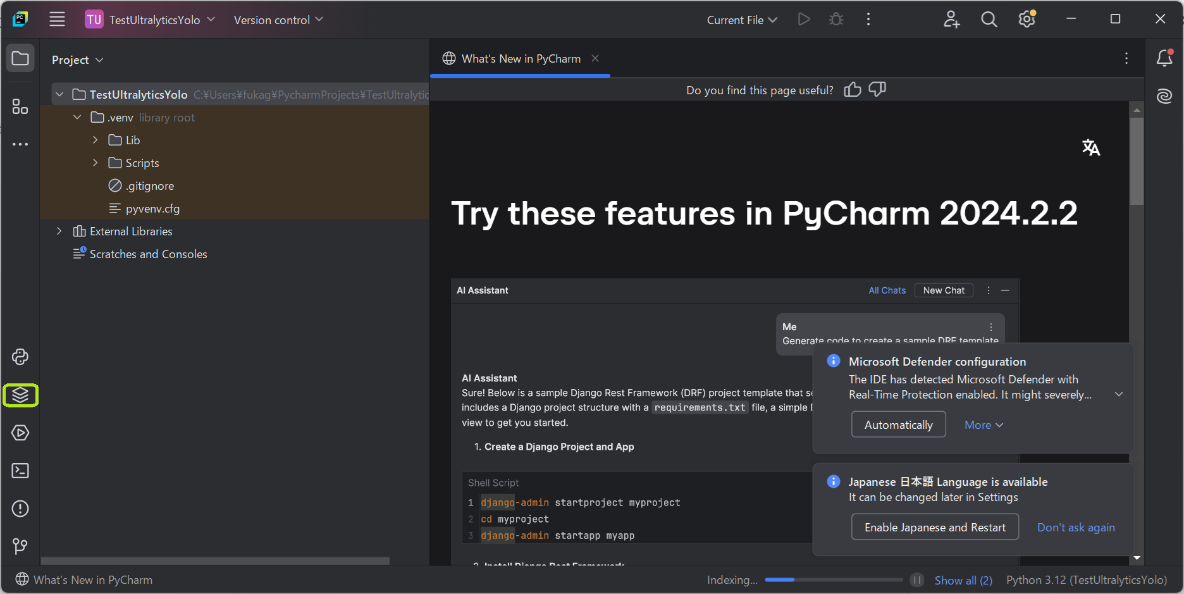Switch to What's New in PyCharm tab
The height and width of the screenshot is (594, 1184).
coord(520,58)
